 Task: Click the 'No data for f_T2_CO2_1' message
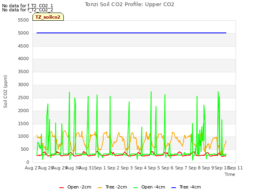(x=28, y=6)
